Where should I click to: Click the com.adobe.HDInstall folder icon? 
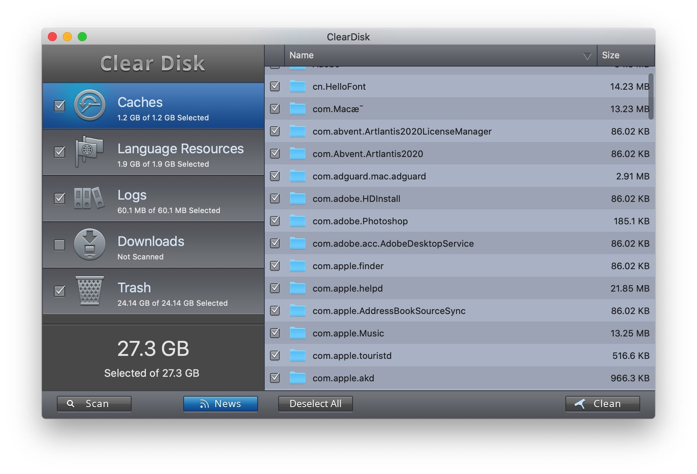(298, 198)
